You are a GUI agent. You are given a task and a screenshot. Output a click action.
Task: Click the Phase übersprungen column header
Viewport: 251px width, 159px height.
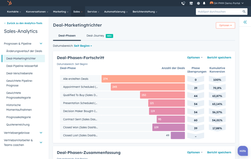(x=197, y=70)
